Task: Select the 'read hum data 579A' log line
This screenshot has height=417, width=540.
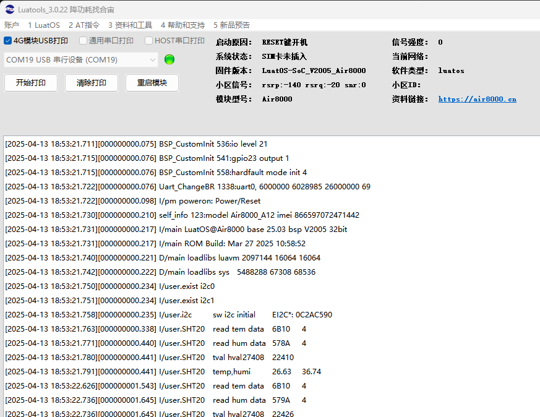Action: click(156, 400)
